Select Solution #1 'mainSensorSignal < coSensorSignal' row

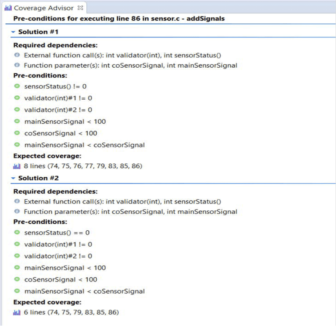(x=84, y=145)
